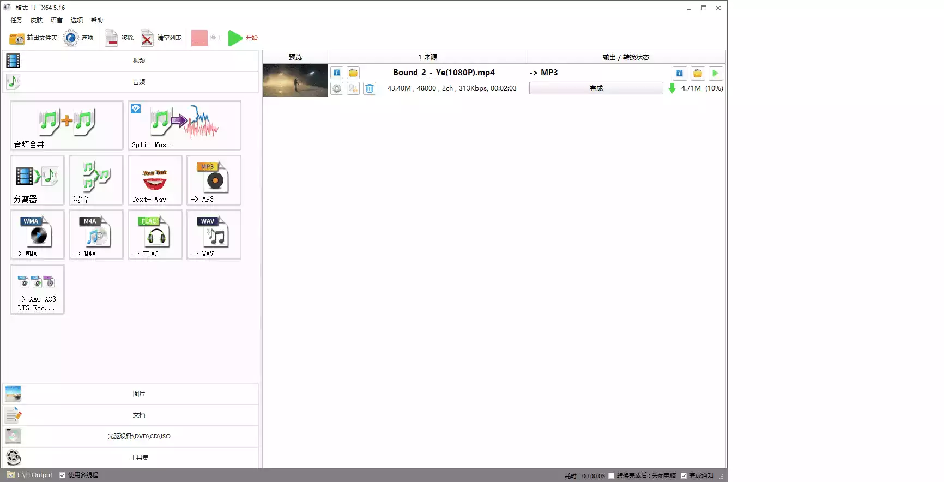Open the 皮肤 skin menu
This screenshot has height=482, width=944.
tap(37, 20)
